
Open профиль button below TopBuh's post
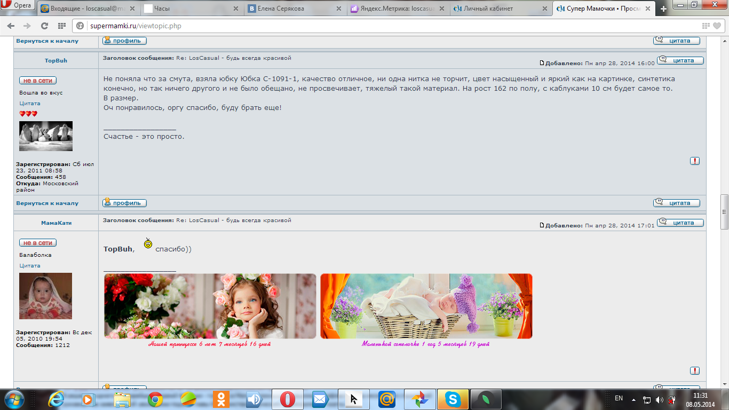point(124,203)
